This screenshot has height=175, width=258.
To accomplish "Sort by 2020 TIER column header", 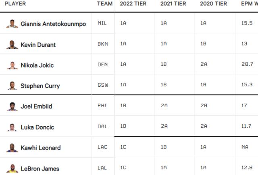I will (213, 4).
